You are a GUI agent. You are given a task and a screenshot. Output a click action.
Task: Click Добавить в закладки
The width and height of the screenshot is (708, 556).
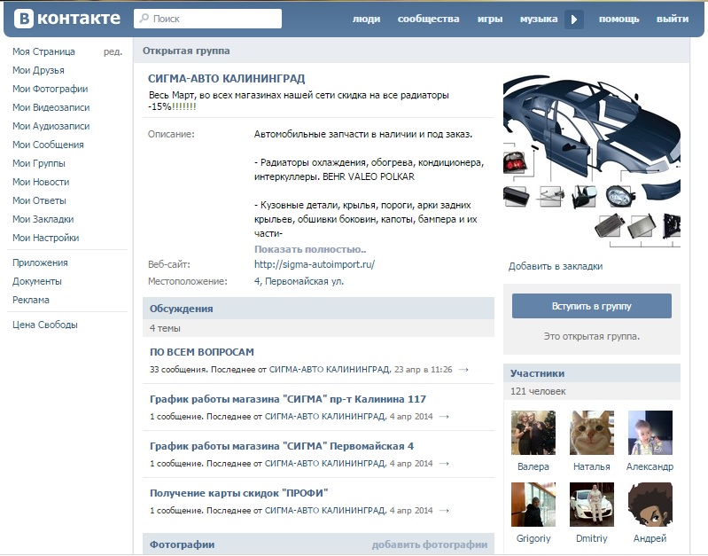coord(556,266)
